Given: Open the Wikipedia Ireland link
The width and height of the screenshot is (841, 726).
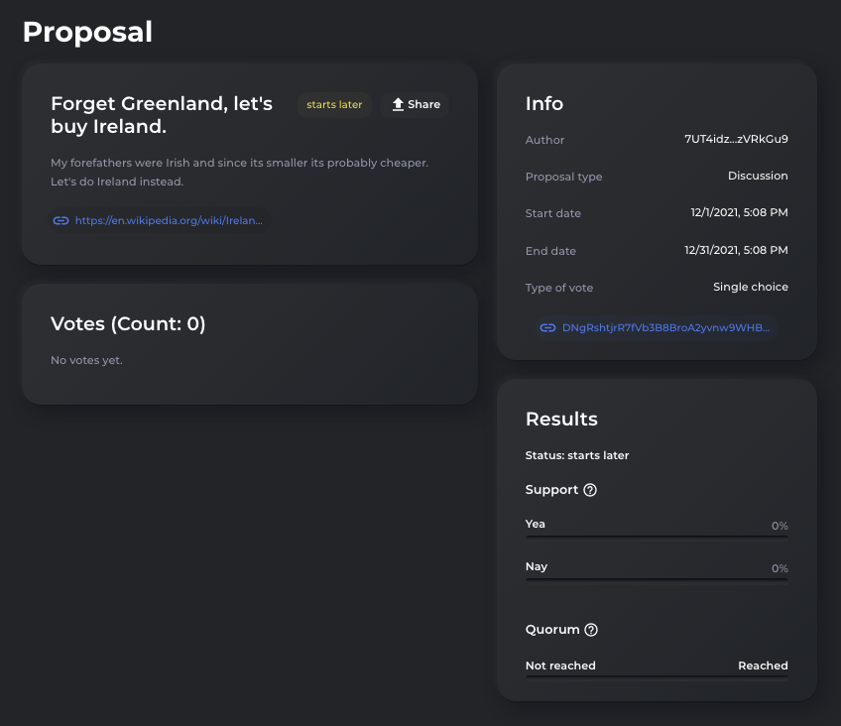Looking at the screenshot, I should pyautogui.click(x=169, y=220).
